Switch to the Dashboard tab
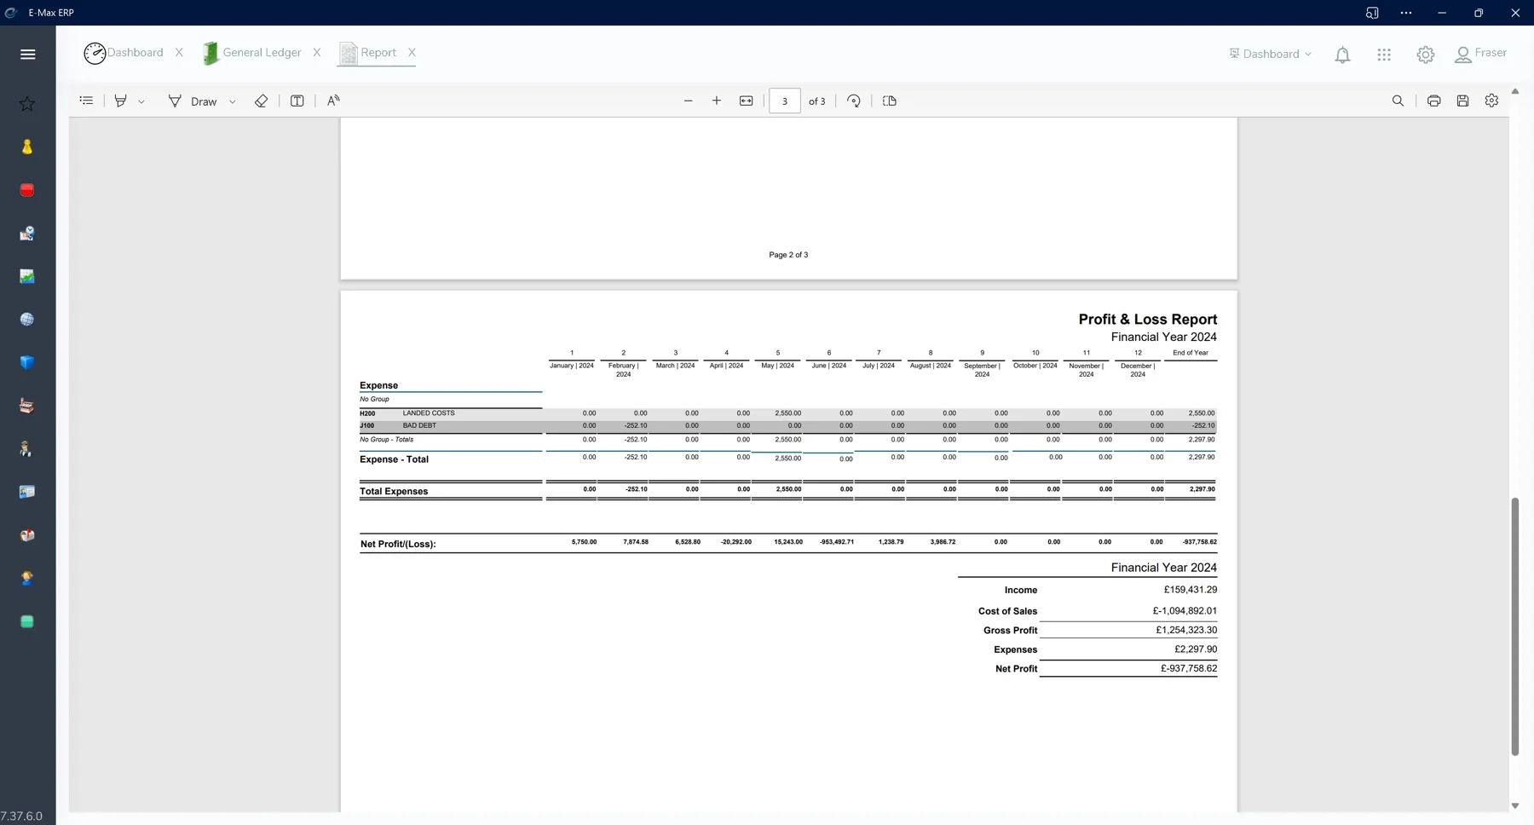The width and height of the screenshot is (1534, 825). coord(124,53)
